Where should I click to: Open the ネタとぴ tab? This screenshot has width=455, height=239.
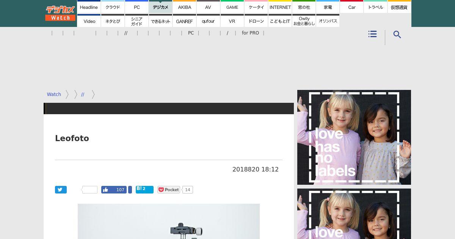point(113,21)
